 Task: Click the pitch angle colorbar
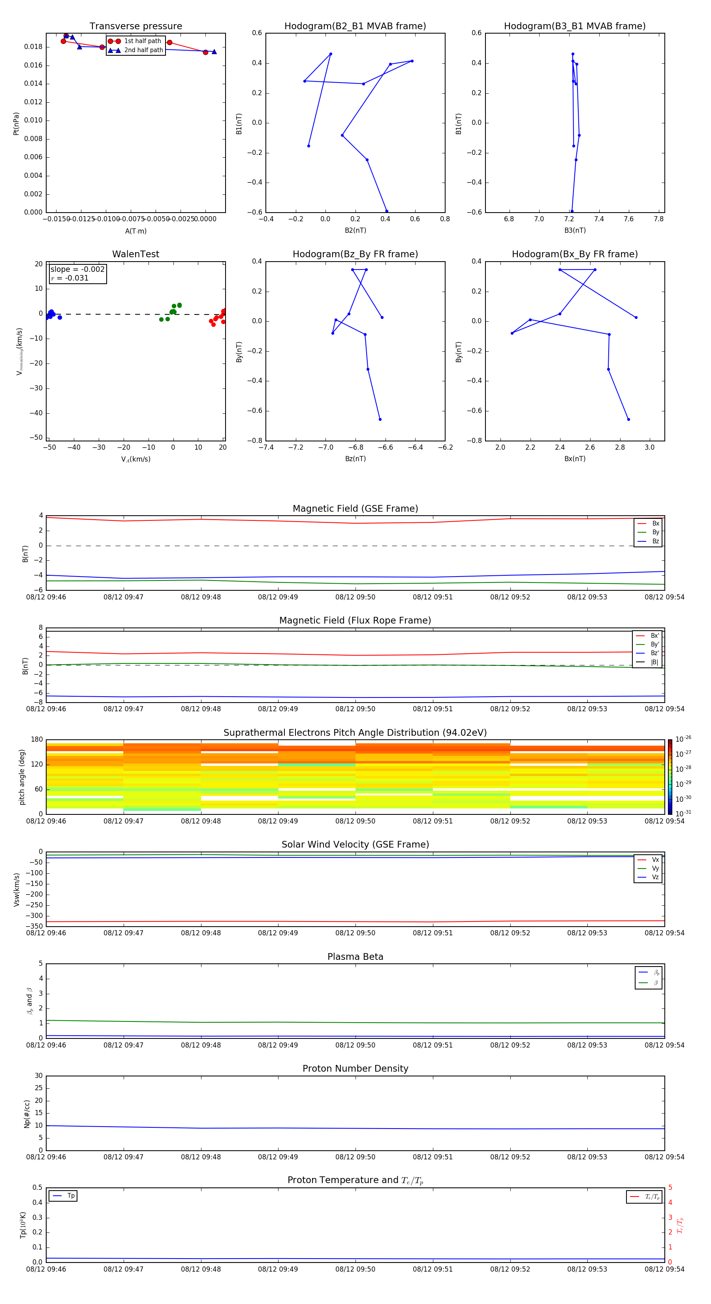pyautogui.click(x=670, y=777)
